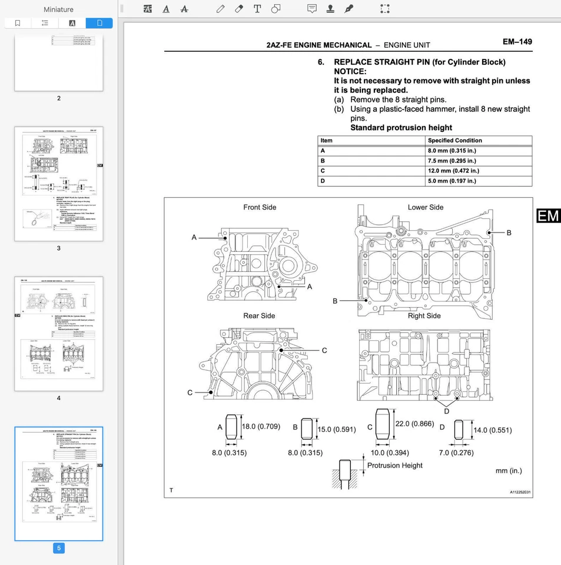
Task: Switch to the Thumbnails view tab
Action: tap(99, 22)
